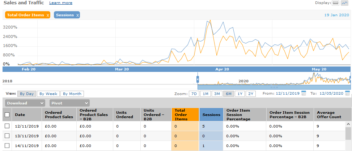Screen dimensions: 352x151
Task: Open the Learn more link
Action: pyautogui.click(x=60, y=3)
